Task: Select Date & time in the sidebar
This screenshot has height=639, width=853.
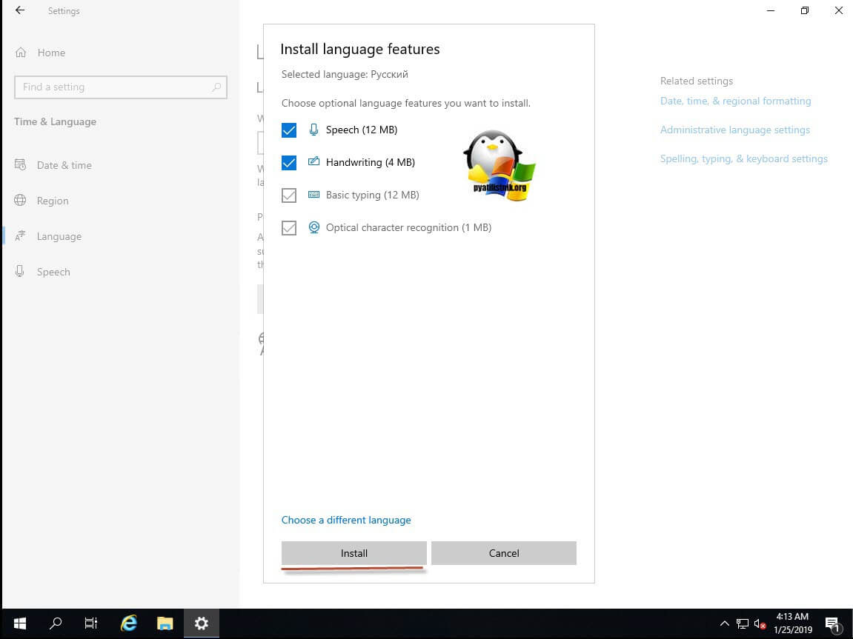Action: tap(64, 165)
